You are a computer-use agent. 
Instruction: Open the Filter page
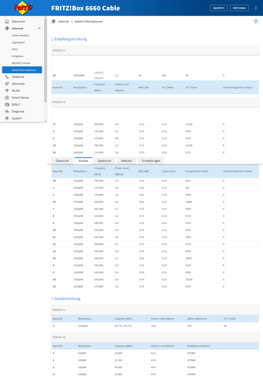coord(15,49)
